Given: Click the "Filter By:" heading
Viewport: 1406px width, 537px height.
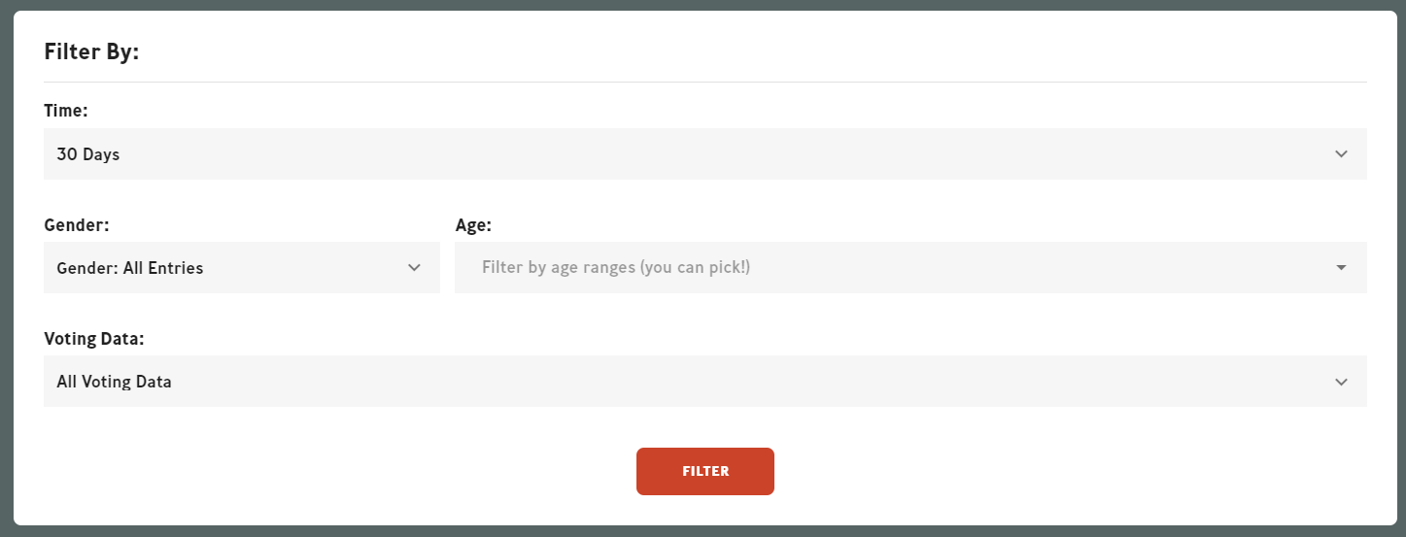Looking at the screenshot, I should coord(92,52).
